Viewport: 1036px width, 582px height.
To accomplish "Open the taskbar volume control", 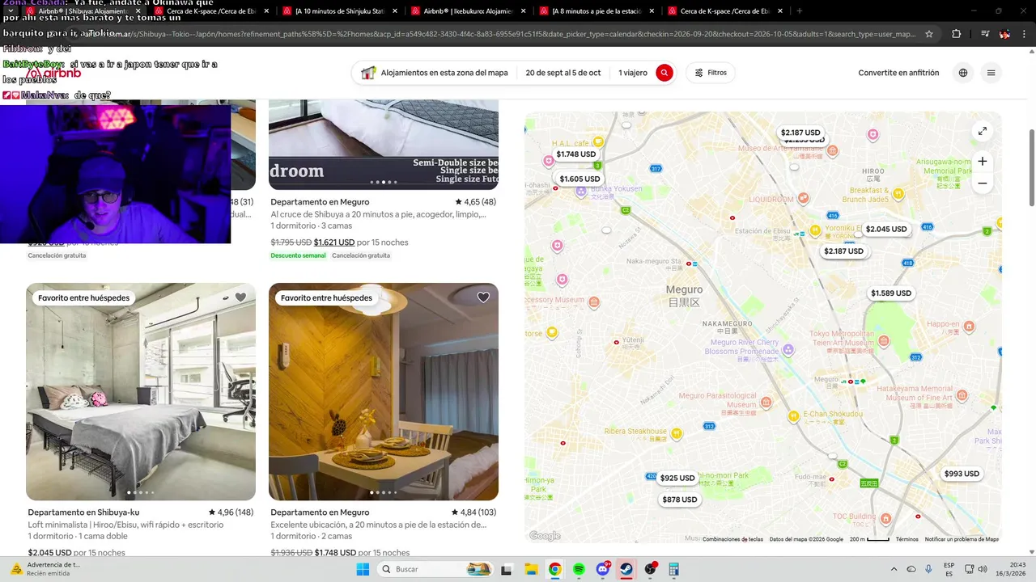I will [982, 569].
